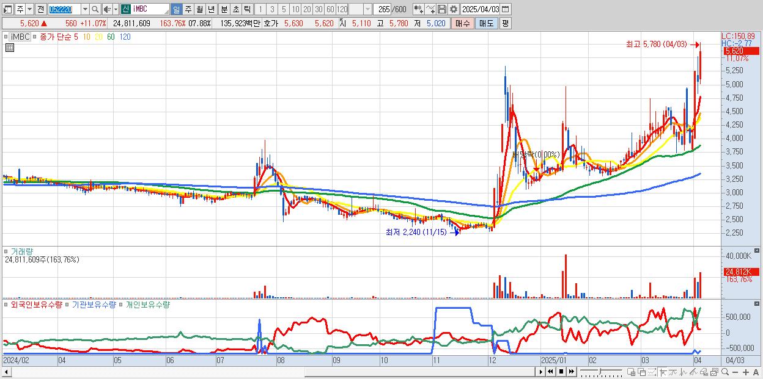Image resolution: width=763 pixels, height=379 pixels.
Task: Click the '전' button
Action: [40, 9]
